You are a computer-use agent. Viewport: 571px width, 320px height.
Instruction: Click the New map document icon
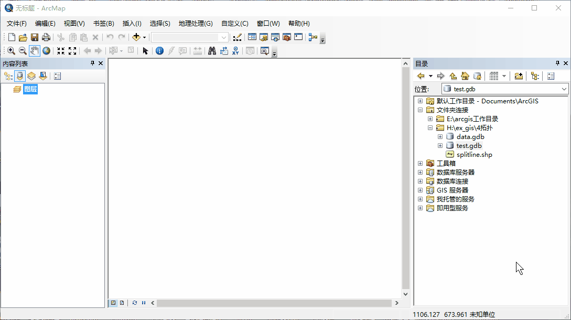(x=12, y=37)
